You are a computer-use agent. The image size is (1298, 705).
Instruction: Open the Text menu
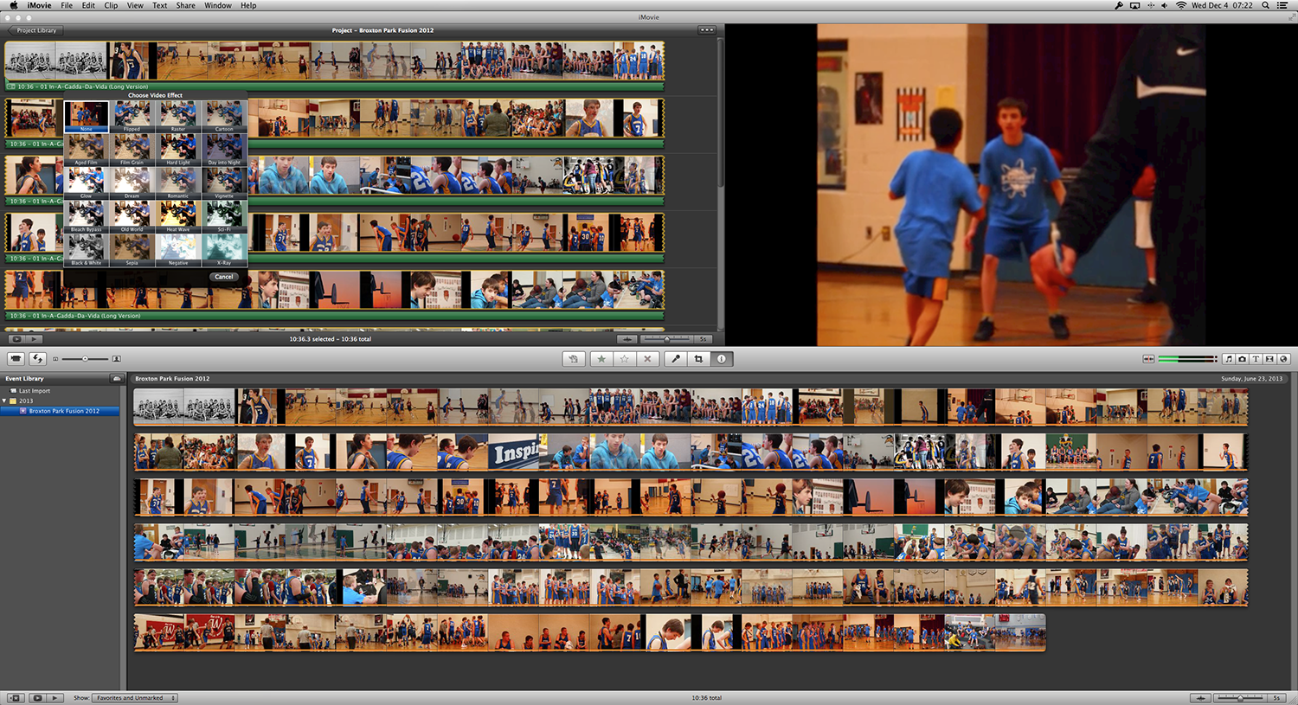point(160,5)
